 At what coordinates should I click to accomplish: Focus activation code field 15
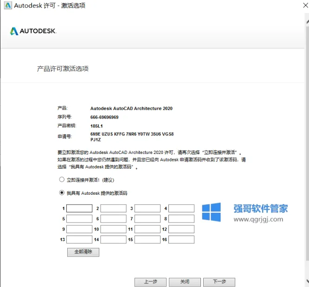pyautogui.click(x=148, y=240)
